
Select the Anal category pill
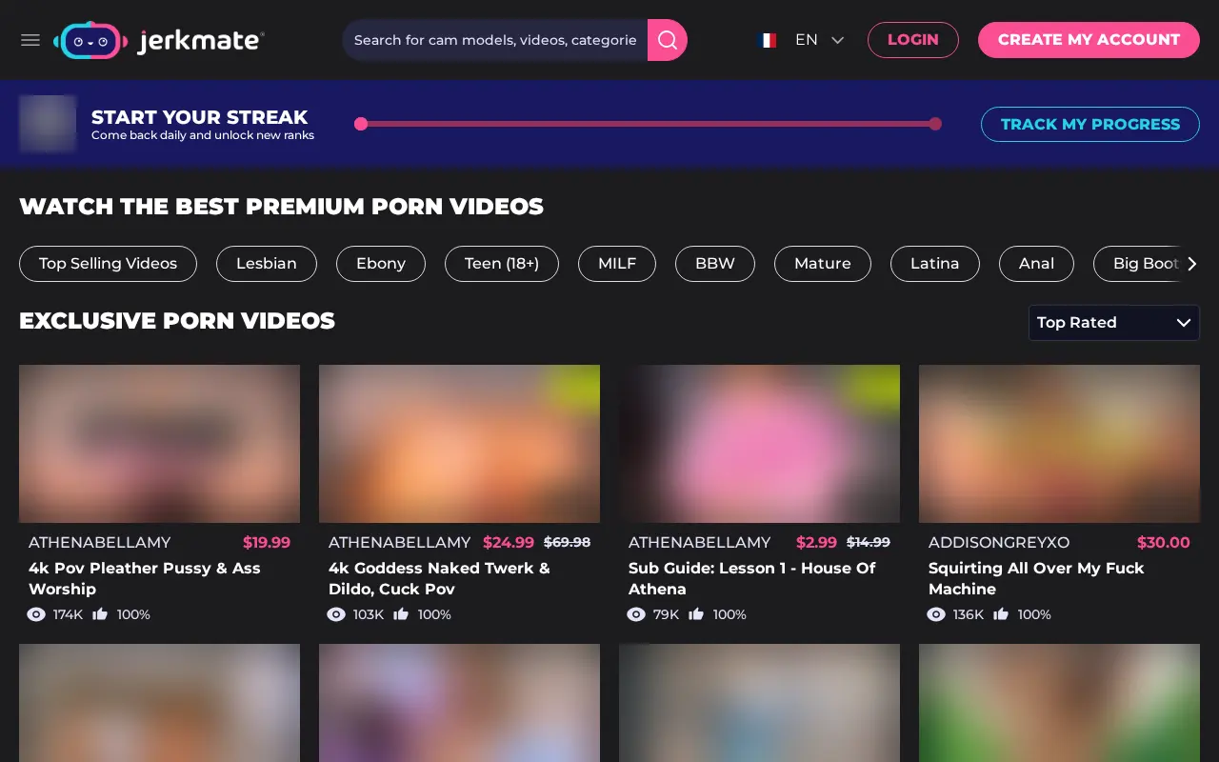point(1036,264)
